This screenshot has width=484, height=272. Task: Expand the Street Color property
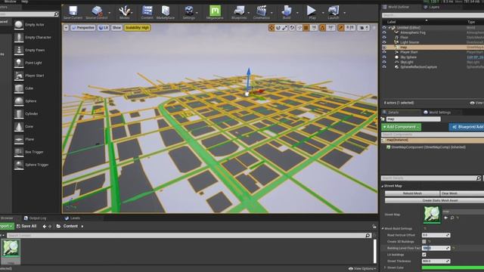385,267
